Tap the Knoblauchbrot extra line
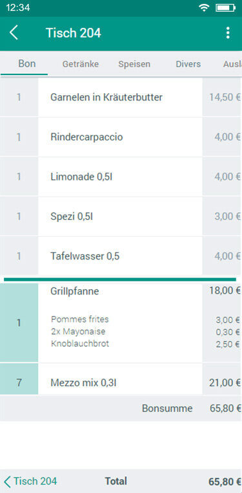This screenshot has width=242, height=493. point(80,344)
